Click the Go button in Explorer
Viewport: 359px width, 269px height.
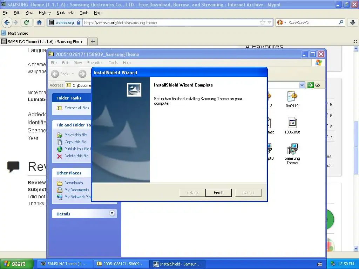point(314,85)
